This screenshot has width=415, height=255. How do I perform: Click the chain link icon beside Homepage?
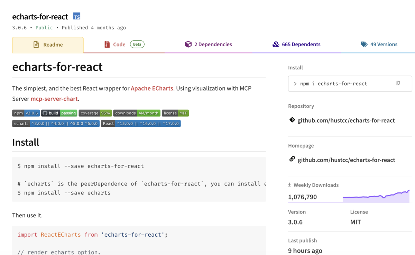(292, 159)
